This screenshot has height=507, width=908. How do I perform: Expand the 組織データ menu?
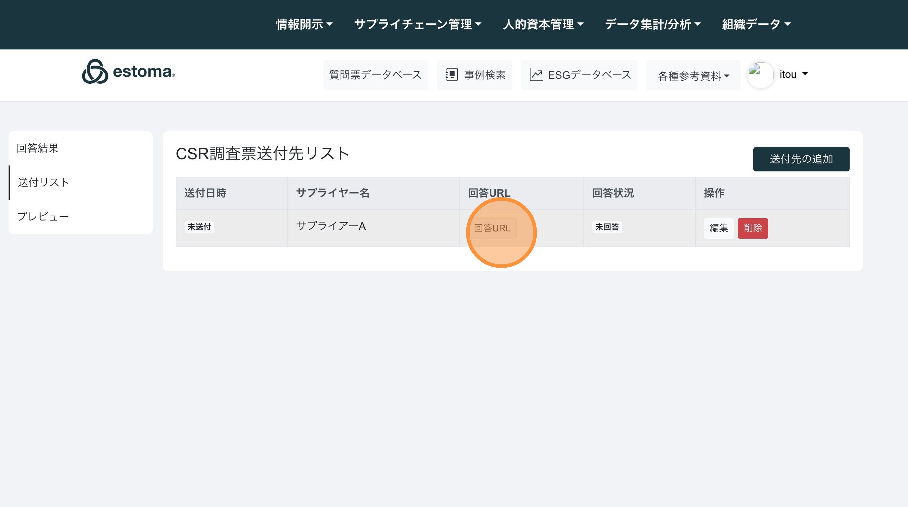tap(756, 24)
